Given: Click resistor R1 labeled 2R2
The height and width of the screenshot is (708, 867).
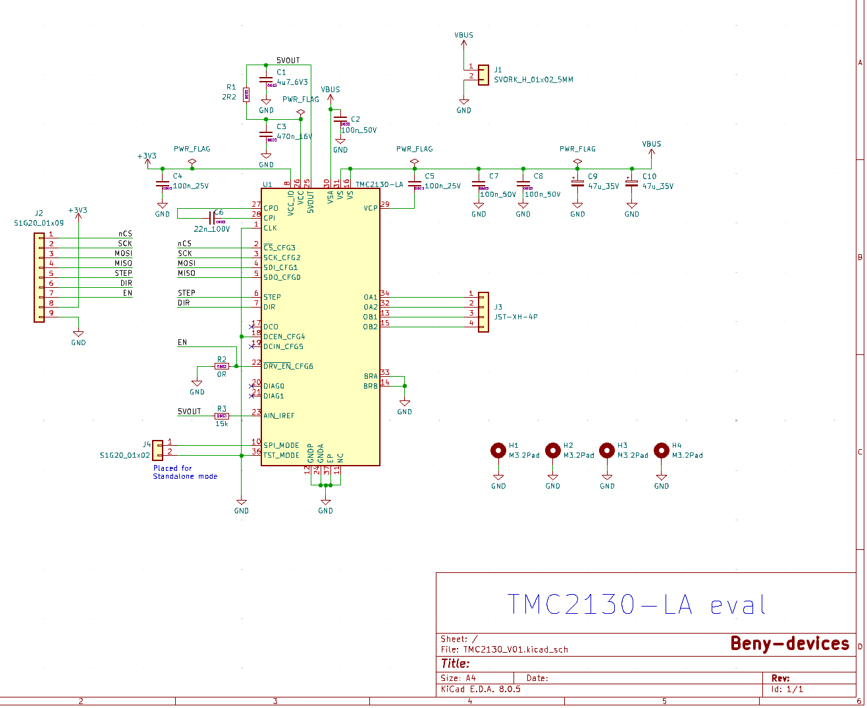Looking at the screenshot, I should [247, 94].
